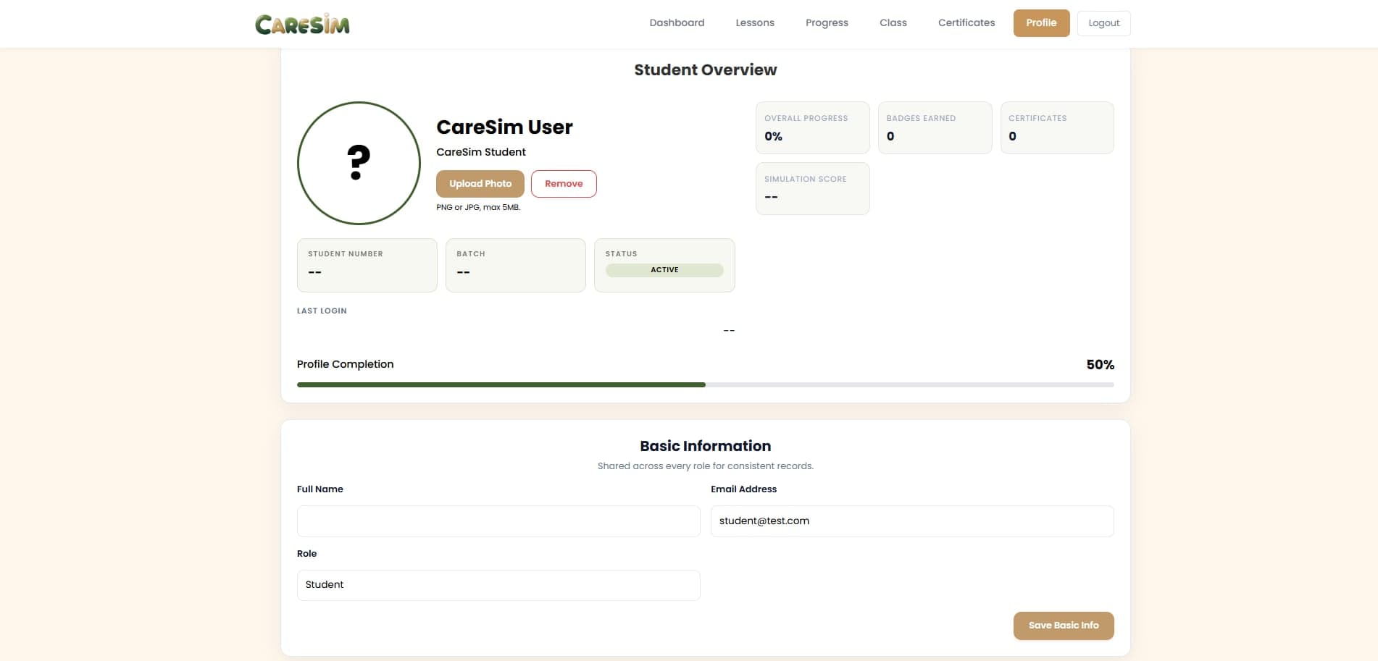View the Certificates page

pos(966,22)
